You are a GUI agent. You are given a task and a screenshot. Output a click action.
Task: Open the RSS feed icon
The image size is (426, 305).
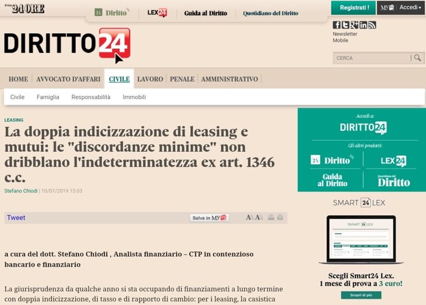click(x=372, y=25)
